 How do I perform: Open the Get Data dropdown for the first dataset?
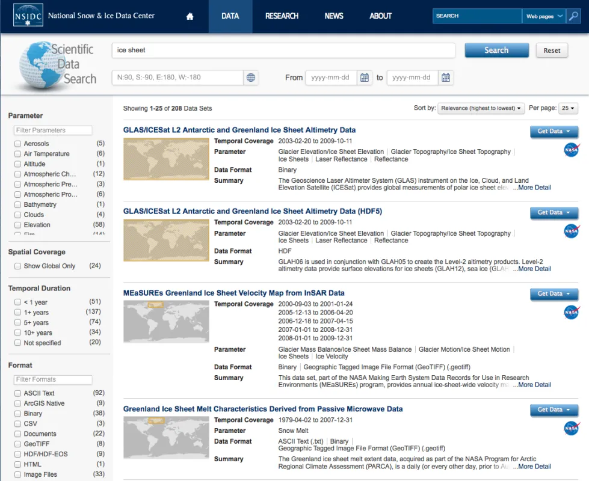pyautogui.click(x=553, y=131)
